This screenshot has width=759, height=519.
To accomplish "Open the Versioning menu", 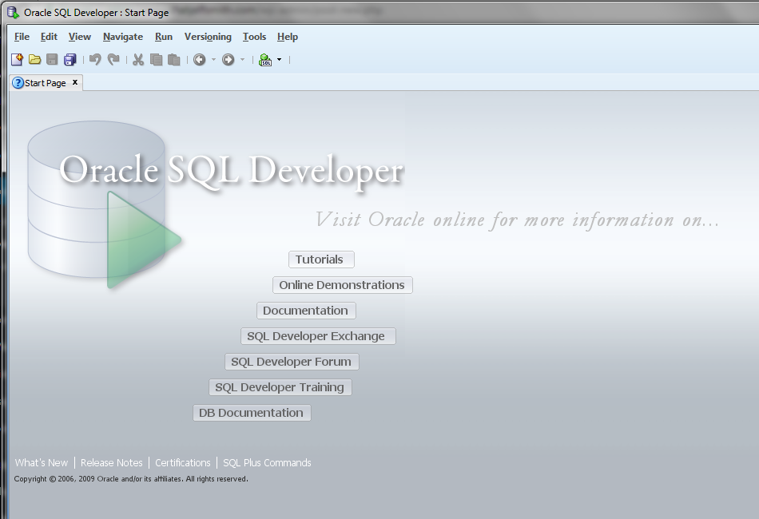I will click(x=208, y=37).
